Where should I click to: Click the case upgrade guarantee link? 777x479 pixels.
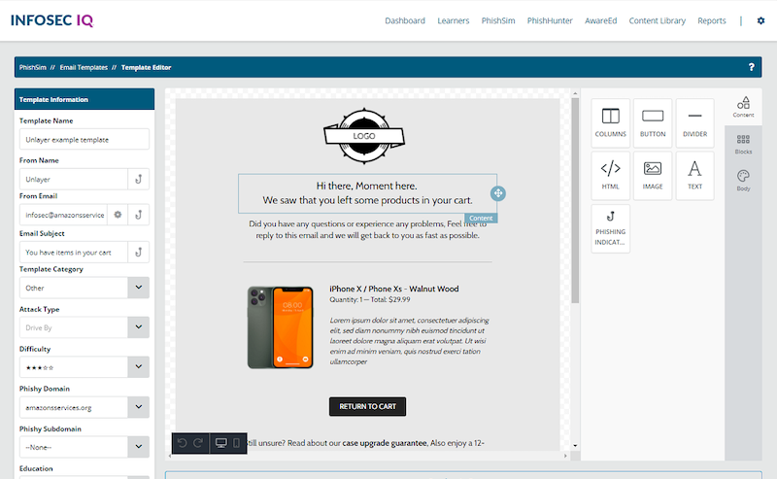click(x=385, y=443)
